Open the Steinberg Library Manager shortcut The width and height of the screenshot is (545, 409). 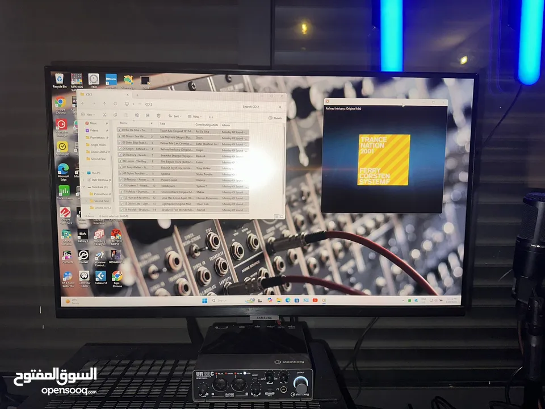tap(99, 237)
